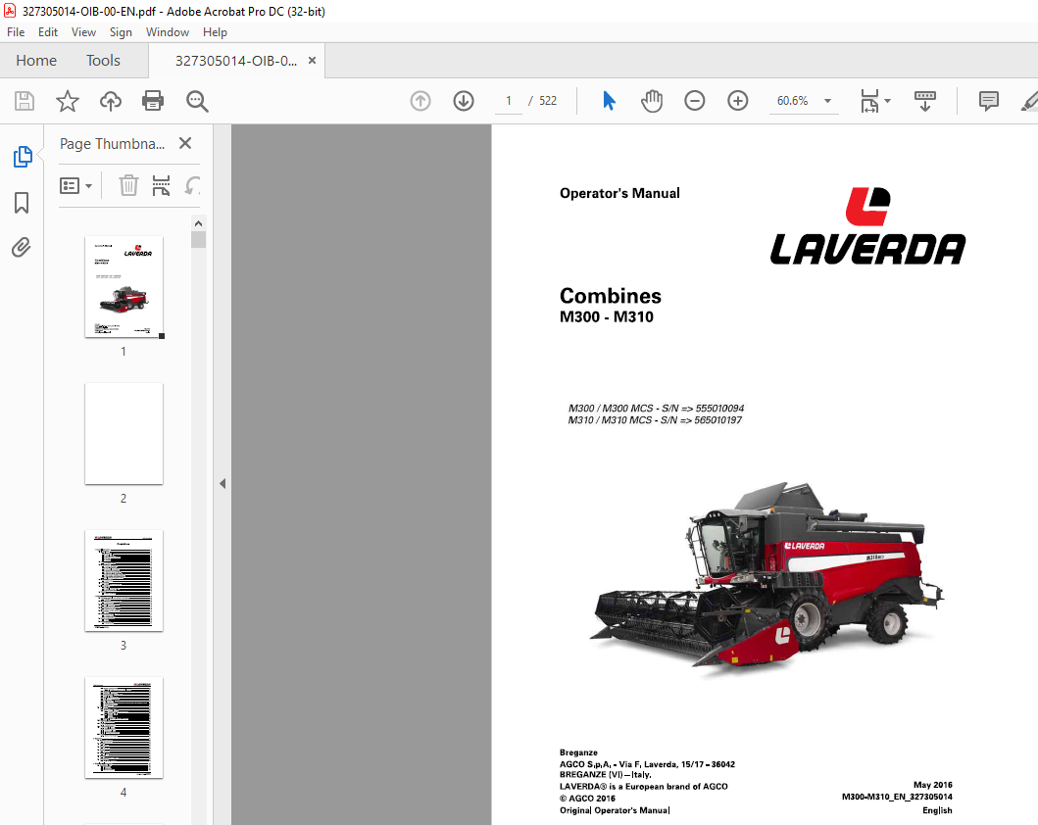Viewport: 1038px width, 825px height.
Task: Click the 'Page Thumbna...' panel title
Action: (112, 144)
